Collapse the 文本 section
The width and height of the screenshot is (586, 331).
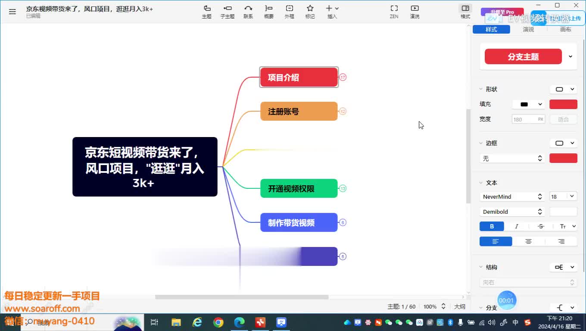click(481, 183)
